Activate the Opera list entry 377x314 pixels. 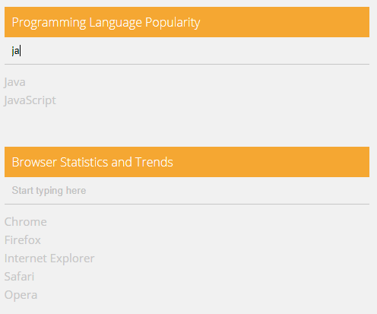(21, 295)
